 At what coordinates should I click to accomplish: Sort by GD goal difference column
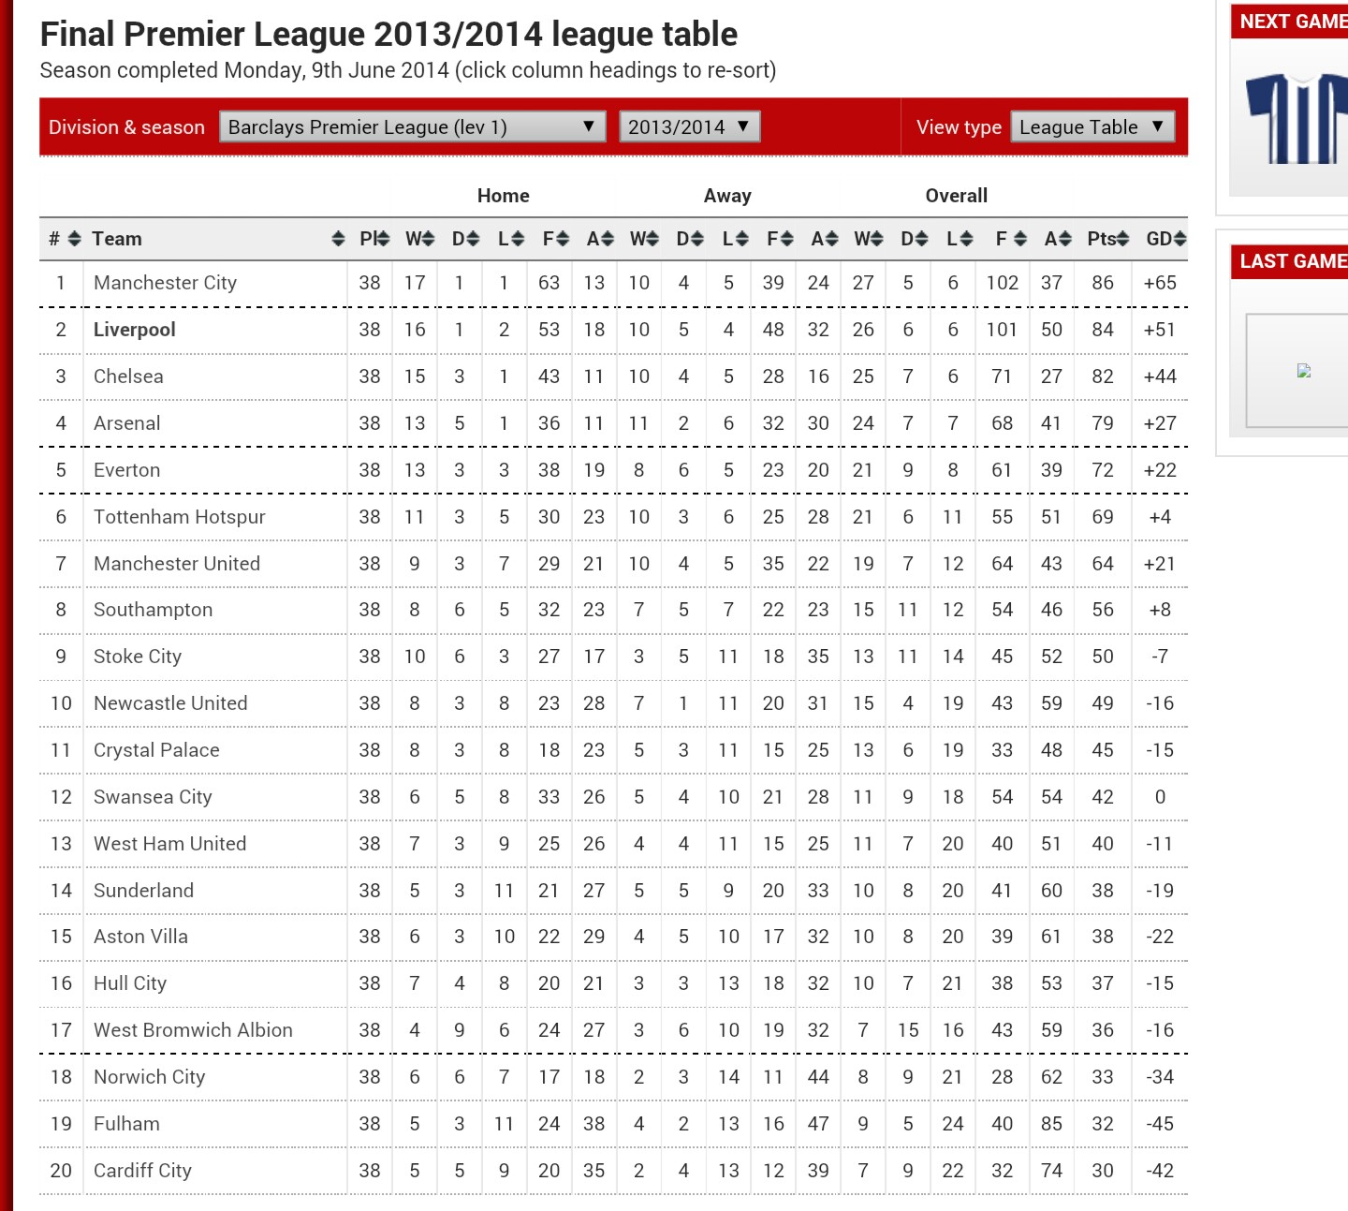click(1165, 239)
